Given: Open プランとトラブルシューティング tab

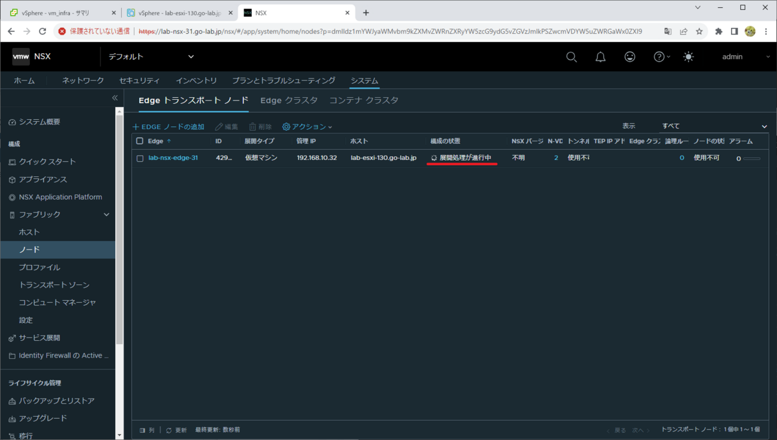Looking at the screenshot, I should click(x=284, y=80).
